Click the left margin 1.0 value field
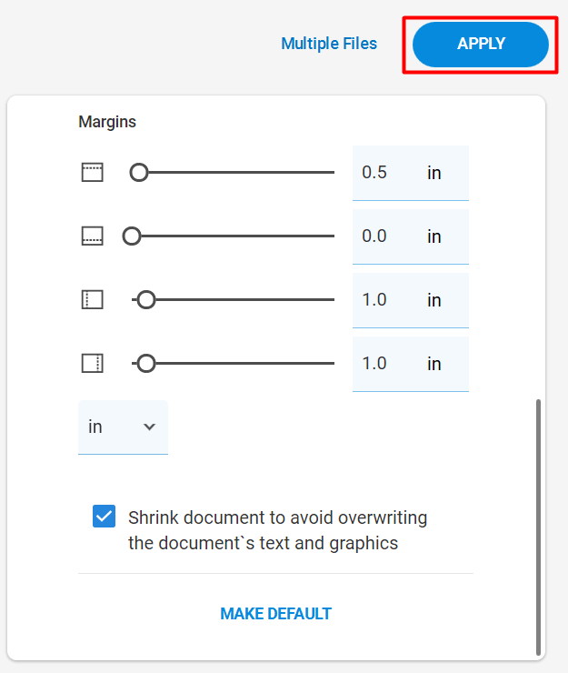This screenshot has height=673, width=568. (411, 300)
